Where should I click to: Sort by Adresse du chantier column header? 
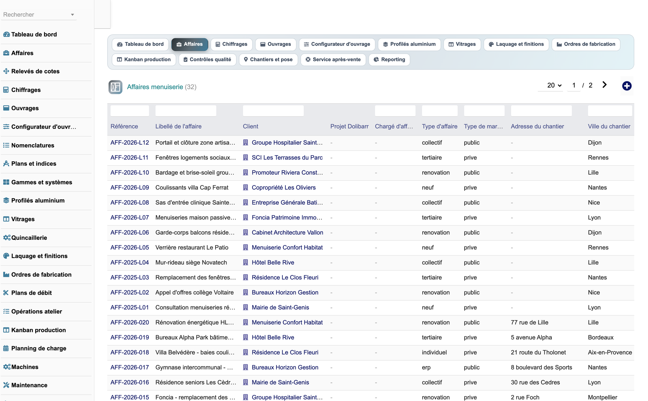pyautogui.click(x=537, y=127)
